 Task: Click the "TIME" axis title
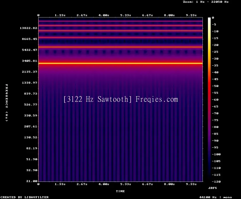(120, 191)
